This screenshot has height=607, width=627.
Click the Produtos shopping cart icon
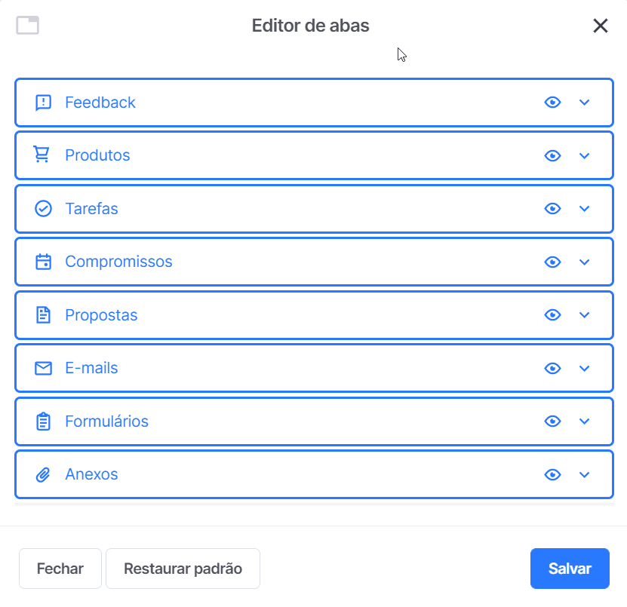click(x=41, y=155)
